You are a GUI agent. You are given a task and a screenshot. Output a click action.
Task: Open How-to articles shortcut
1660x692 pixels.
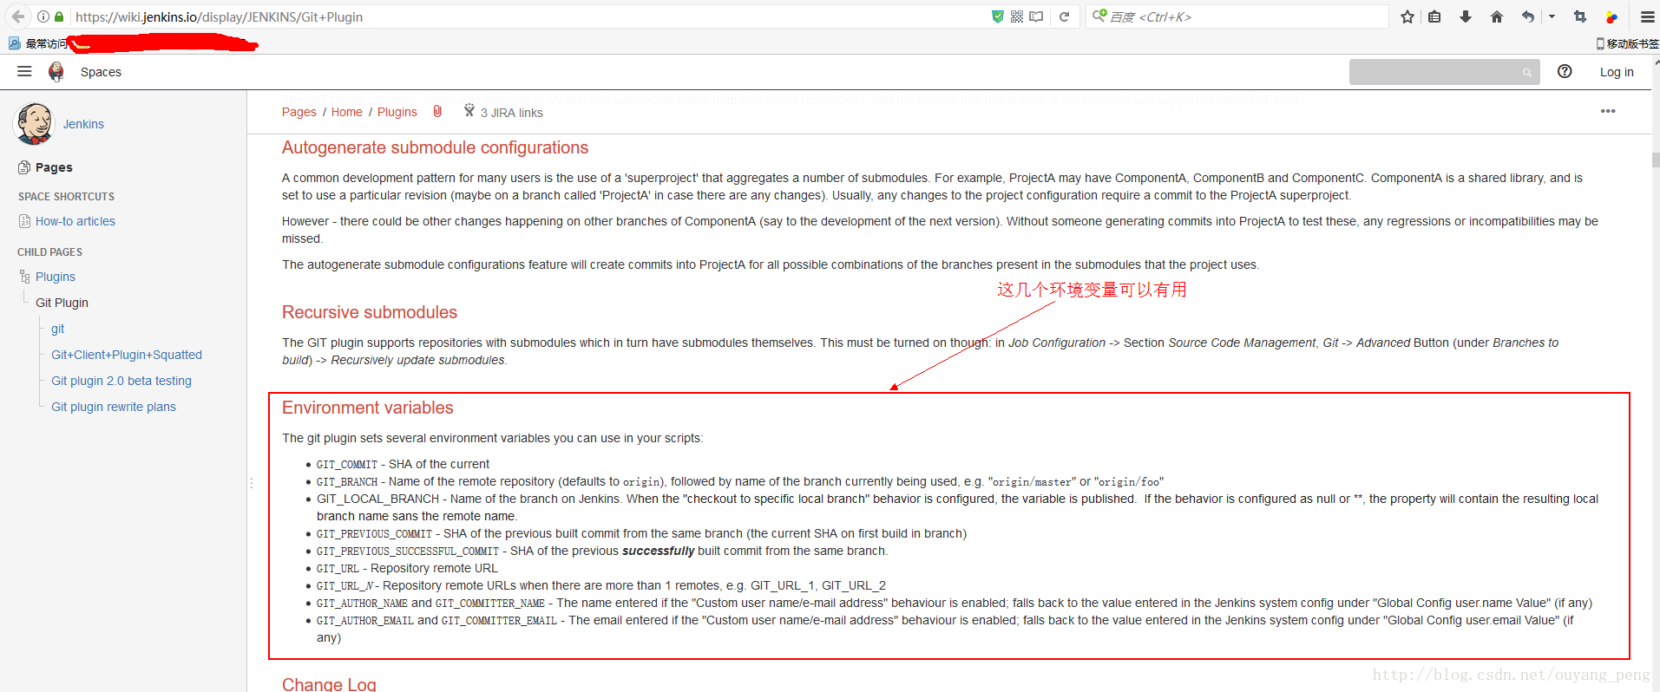tap(75, 221)
